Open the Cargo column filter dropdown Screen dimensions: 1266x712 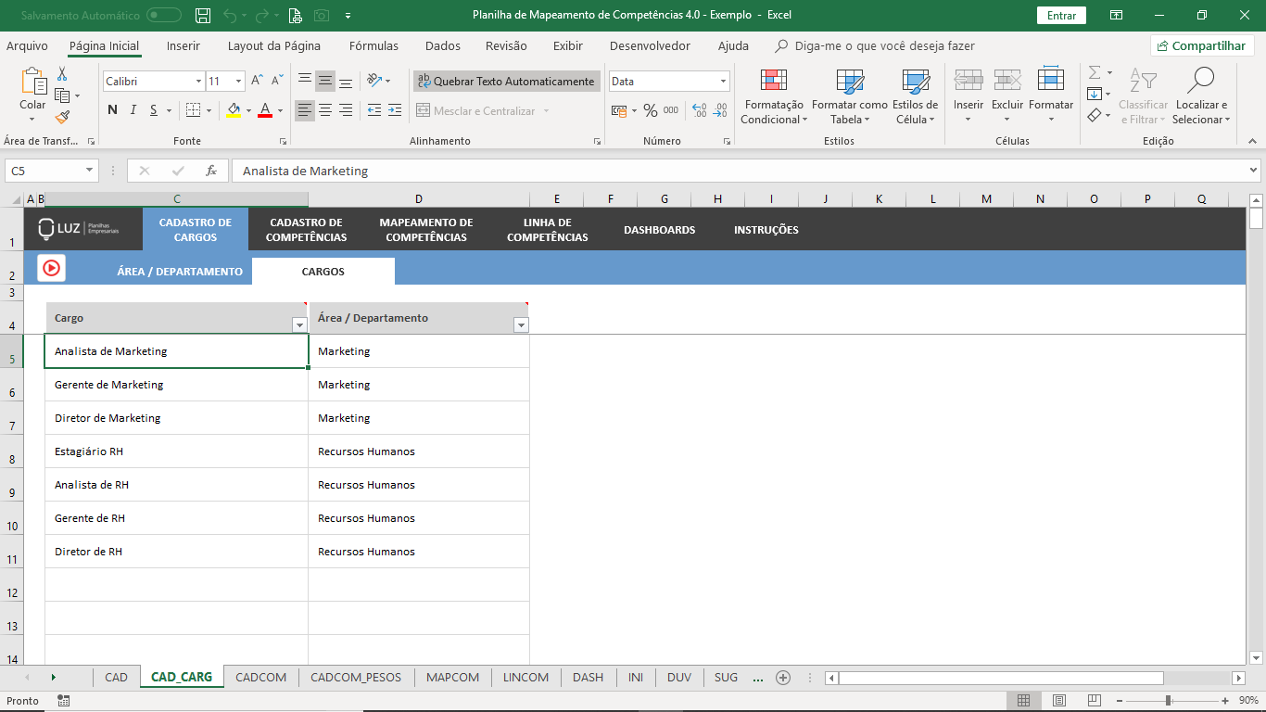[298, 325]
